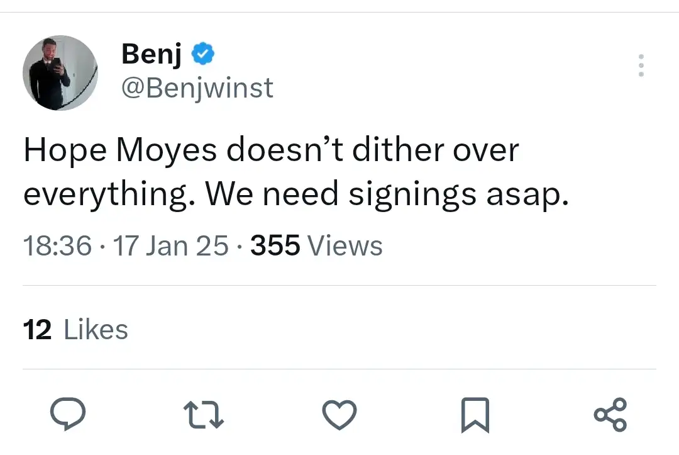This screenshot has height=455, width=679.
Task: Open the @Benjwinst handle link
Action: (197, 88)
